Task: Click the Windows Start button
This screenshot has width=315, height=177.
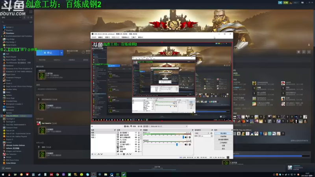Action: [3, 175]
